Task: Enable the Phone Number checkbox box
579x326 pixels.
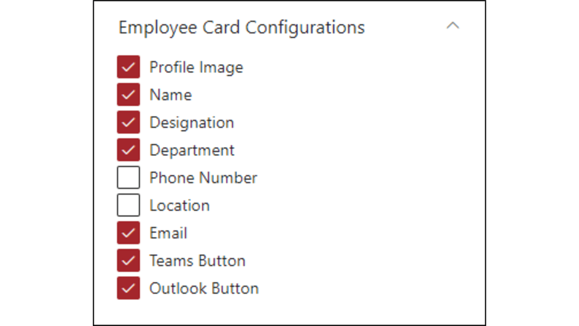Action: point(128,177)
